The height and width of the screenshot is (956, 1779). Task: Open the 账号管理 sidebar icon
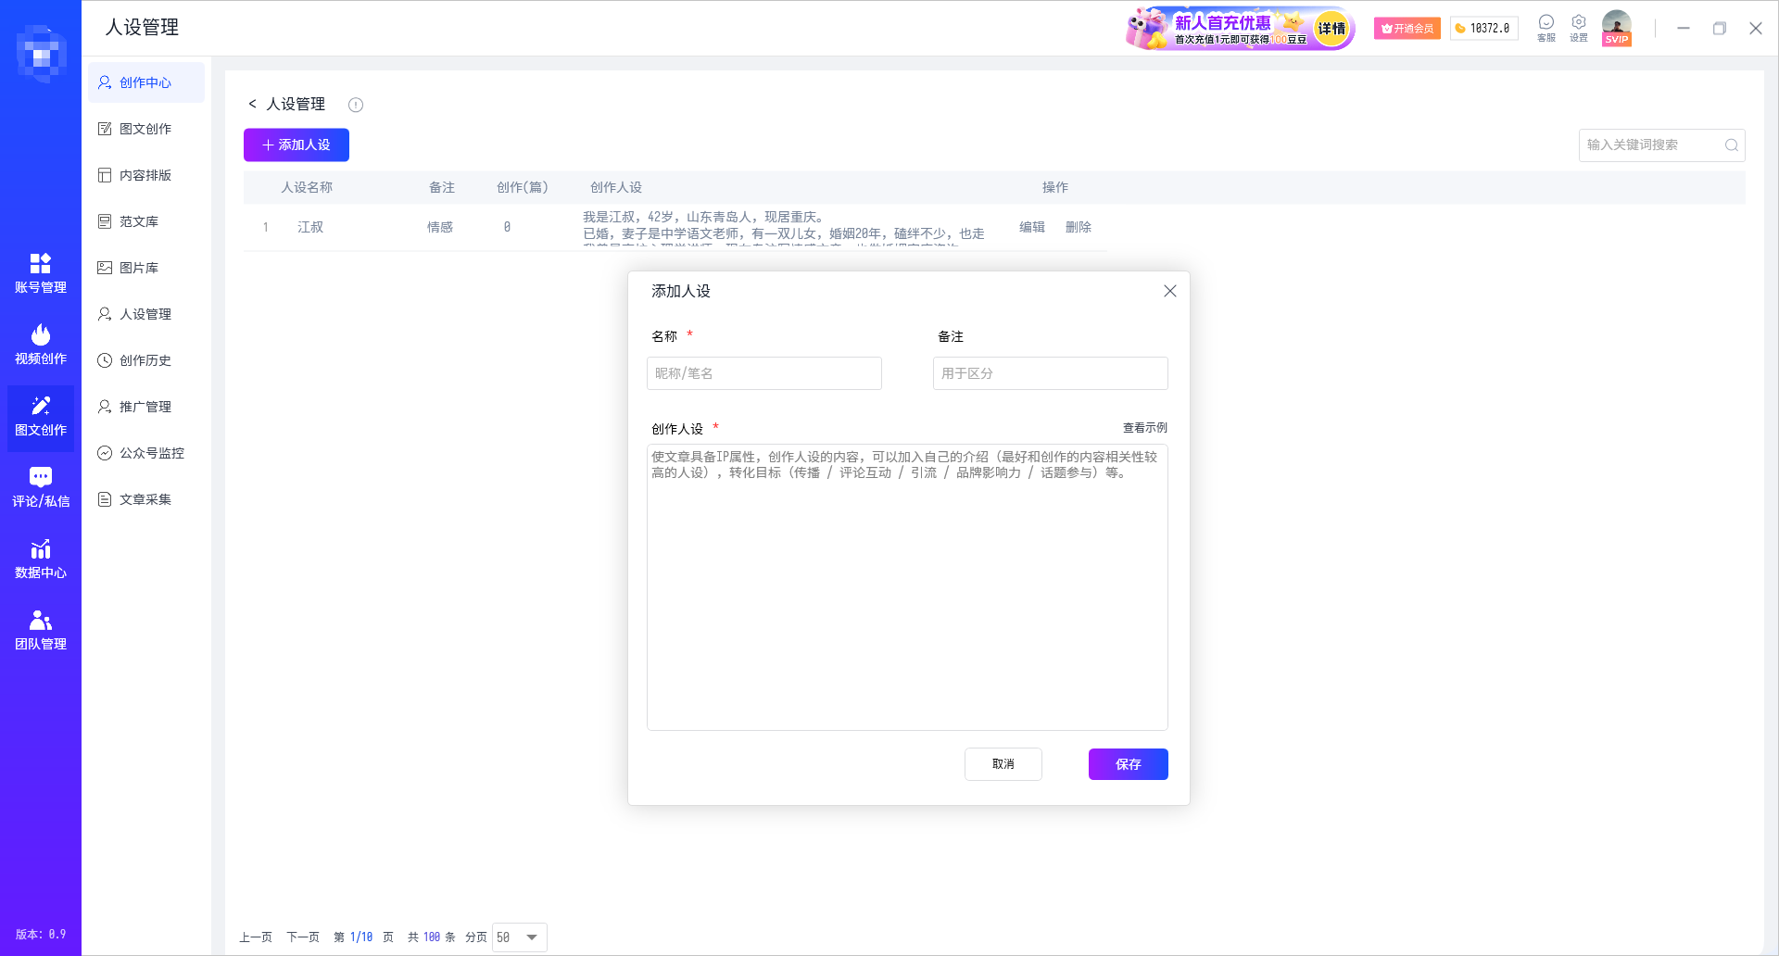(40, 273)
